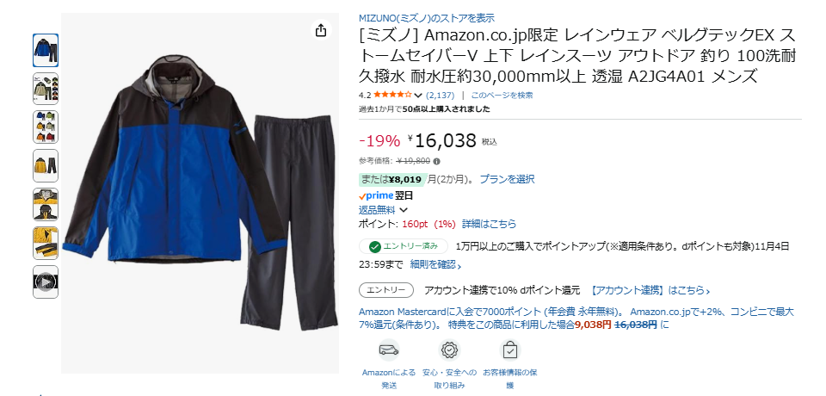Screen dimensions: 826x396
Task: Click the green エントリー済み check badge
Action: (403, 246)
